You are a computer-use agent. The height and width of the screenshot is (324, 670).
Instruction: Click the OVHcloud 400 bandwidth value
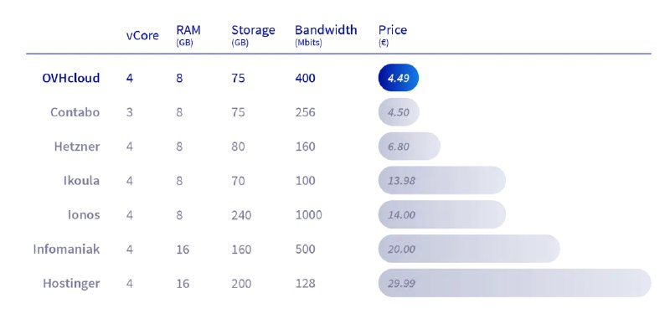[x=305, y=78]
